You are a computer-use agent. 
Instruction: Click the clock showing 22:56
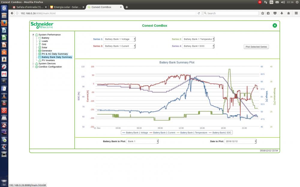pos(290,2)
